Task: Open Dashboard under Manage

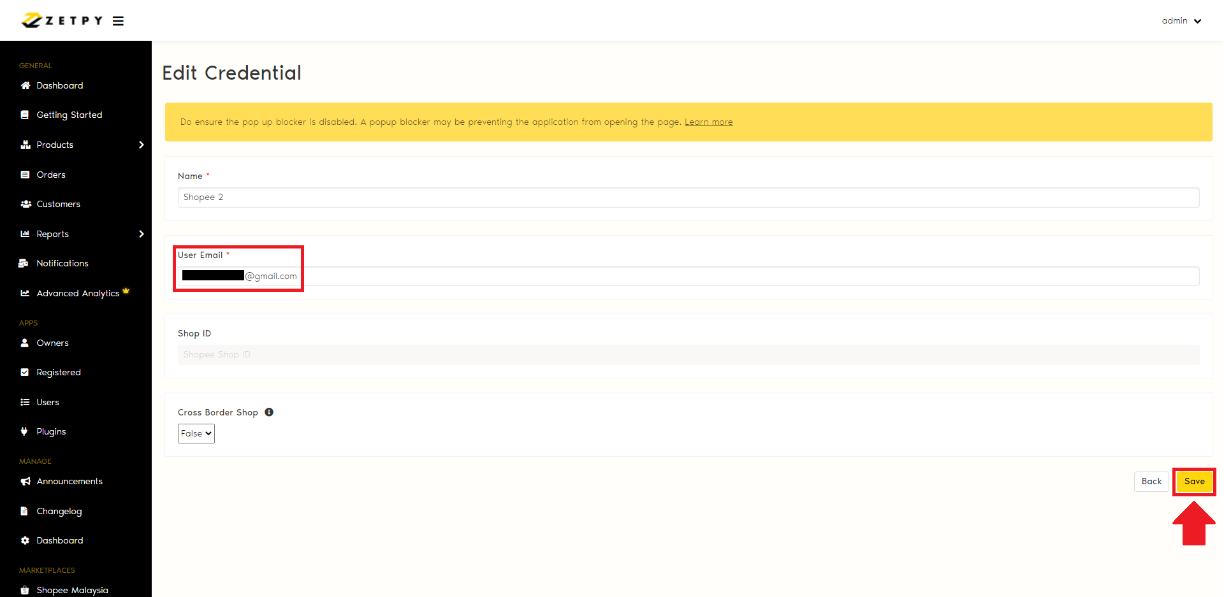Action: (x=60, y=540)
